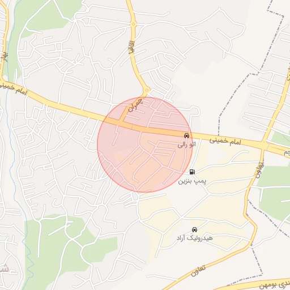
Task: Select the اتو رالی text label
Action: click(187, 144)
